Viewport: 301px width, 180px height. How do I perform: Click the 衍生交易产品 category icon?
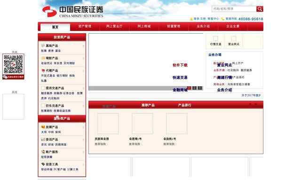pyautogui.click(x=43, y=105)
